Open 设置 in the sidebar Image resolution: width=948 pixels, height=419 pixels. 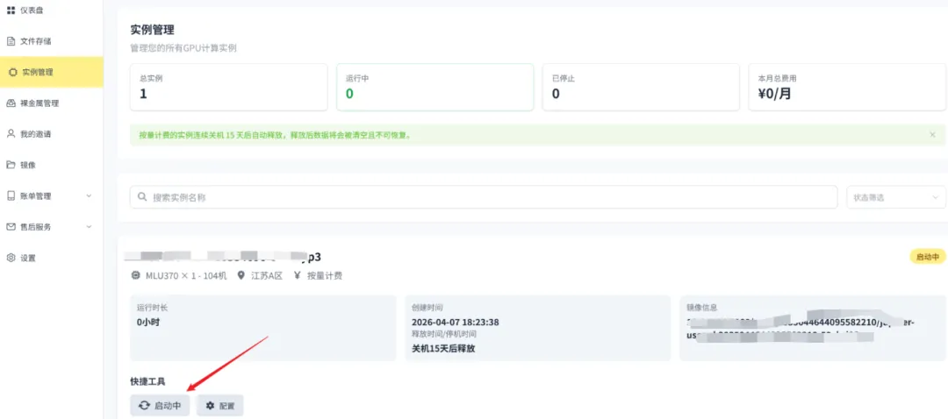tap(52, 258)
